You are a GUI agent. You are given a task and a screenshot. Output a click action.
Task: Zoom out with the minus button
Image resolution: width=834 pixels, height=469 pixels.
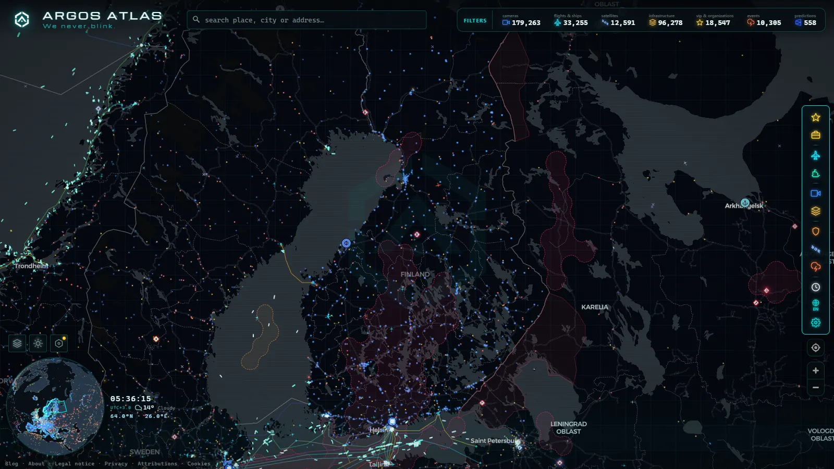(816, 388)
